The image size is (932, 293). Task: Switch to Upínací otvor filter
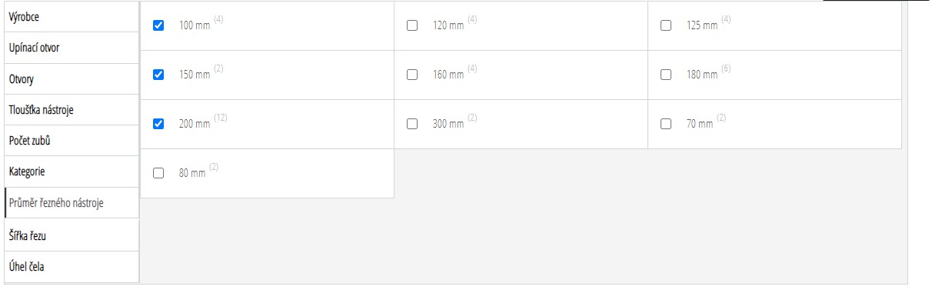(x=72, y=48)
